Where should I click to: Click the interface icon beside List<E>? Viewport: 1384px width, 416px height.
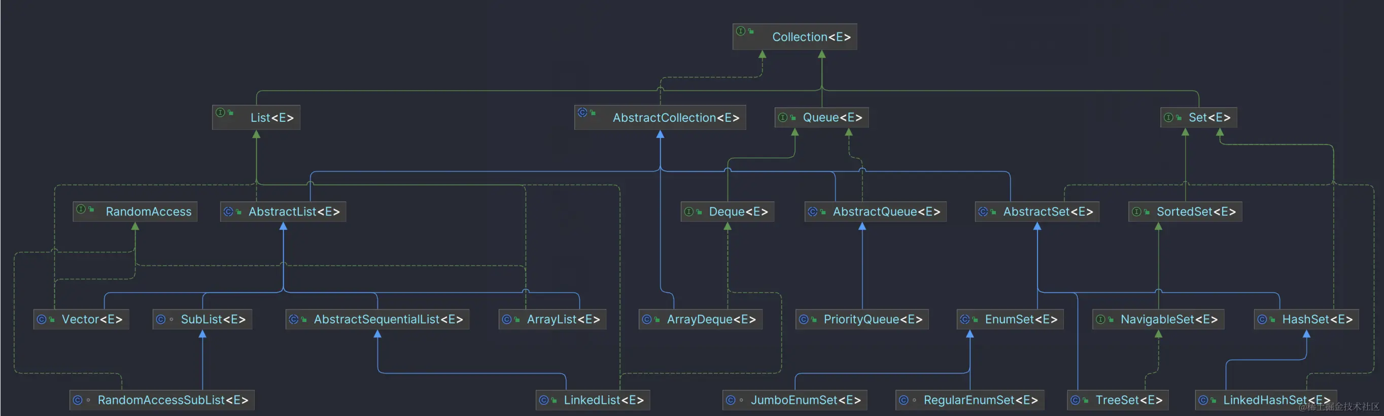(220, 112)
